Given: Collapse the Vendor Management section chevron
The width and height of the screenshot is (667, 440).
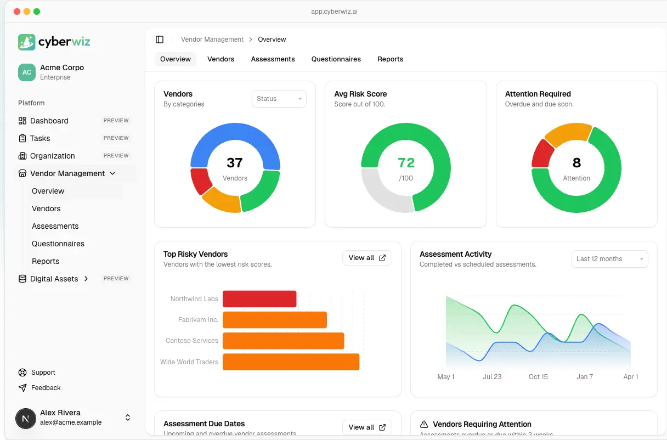Looking at the screenshot, I should tap(113, 173).
